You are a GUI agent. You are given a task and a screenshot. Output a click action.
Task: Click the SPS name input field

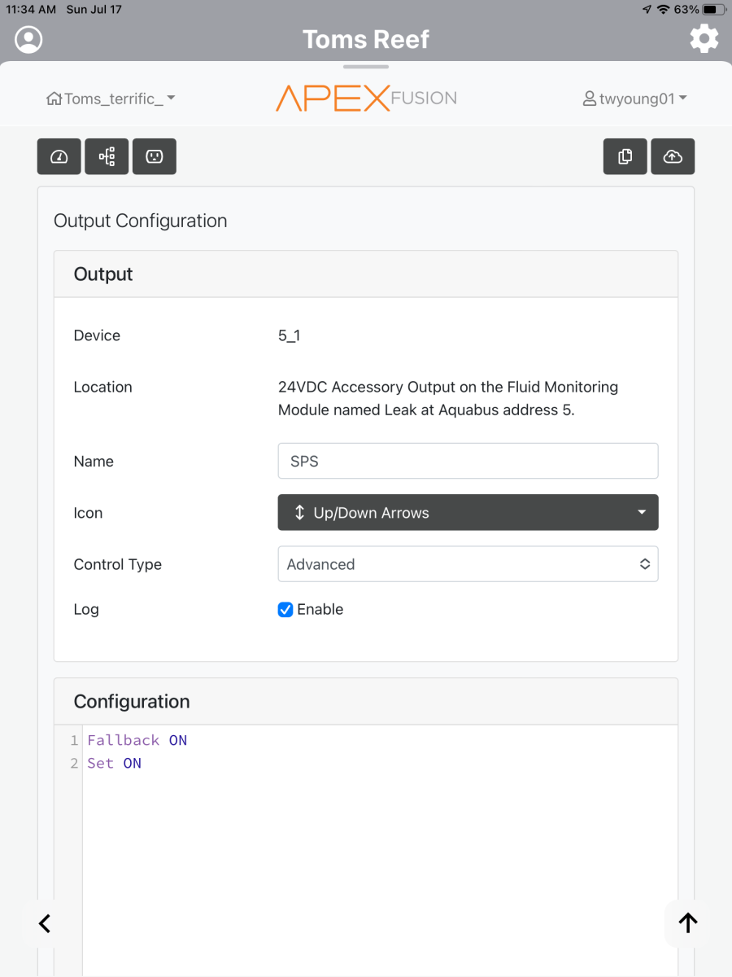(468, 461)
